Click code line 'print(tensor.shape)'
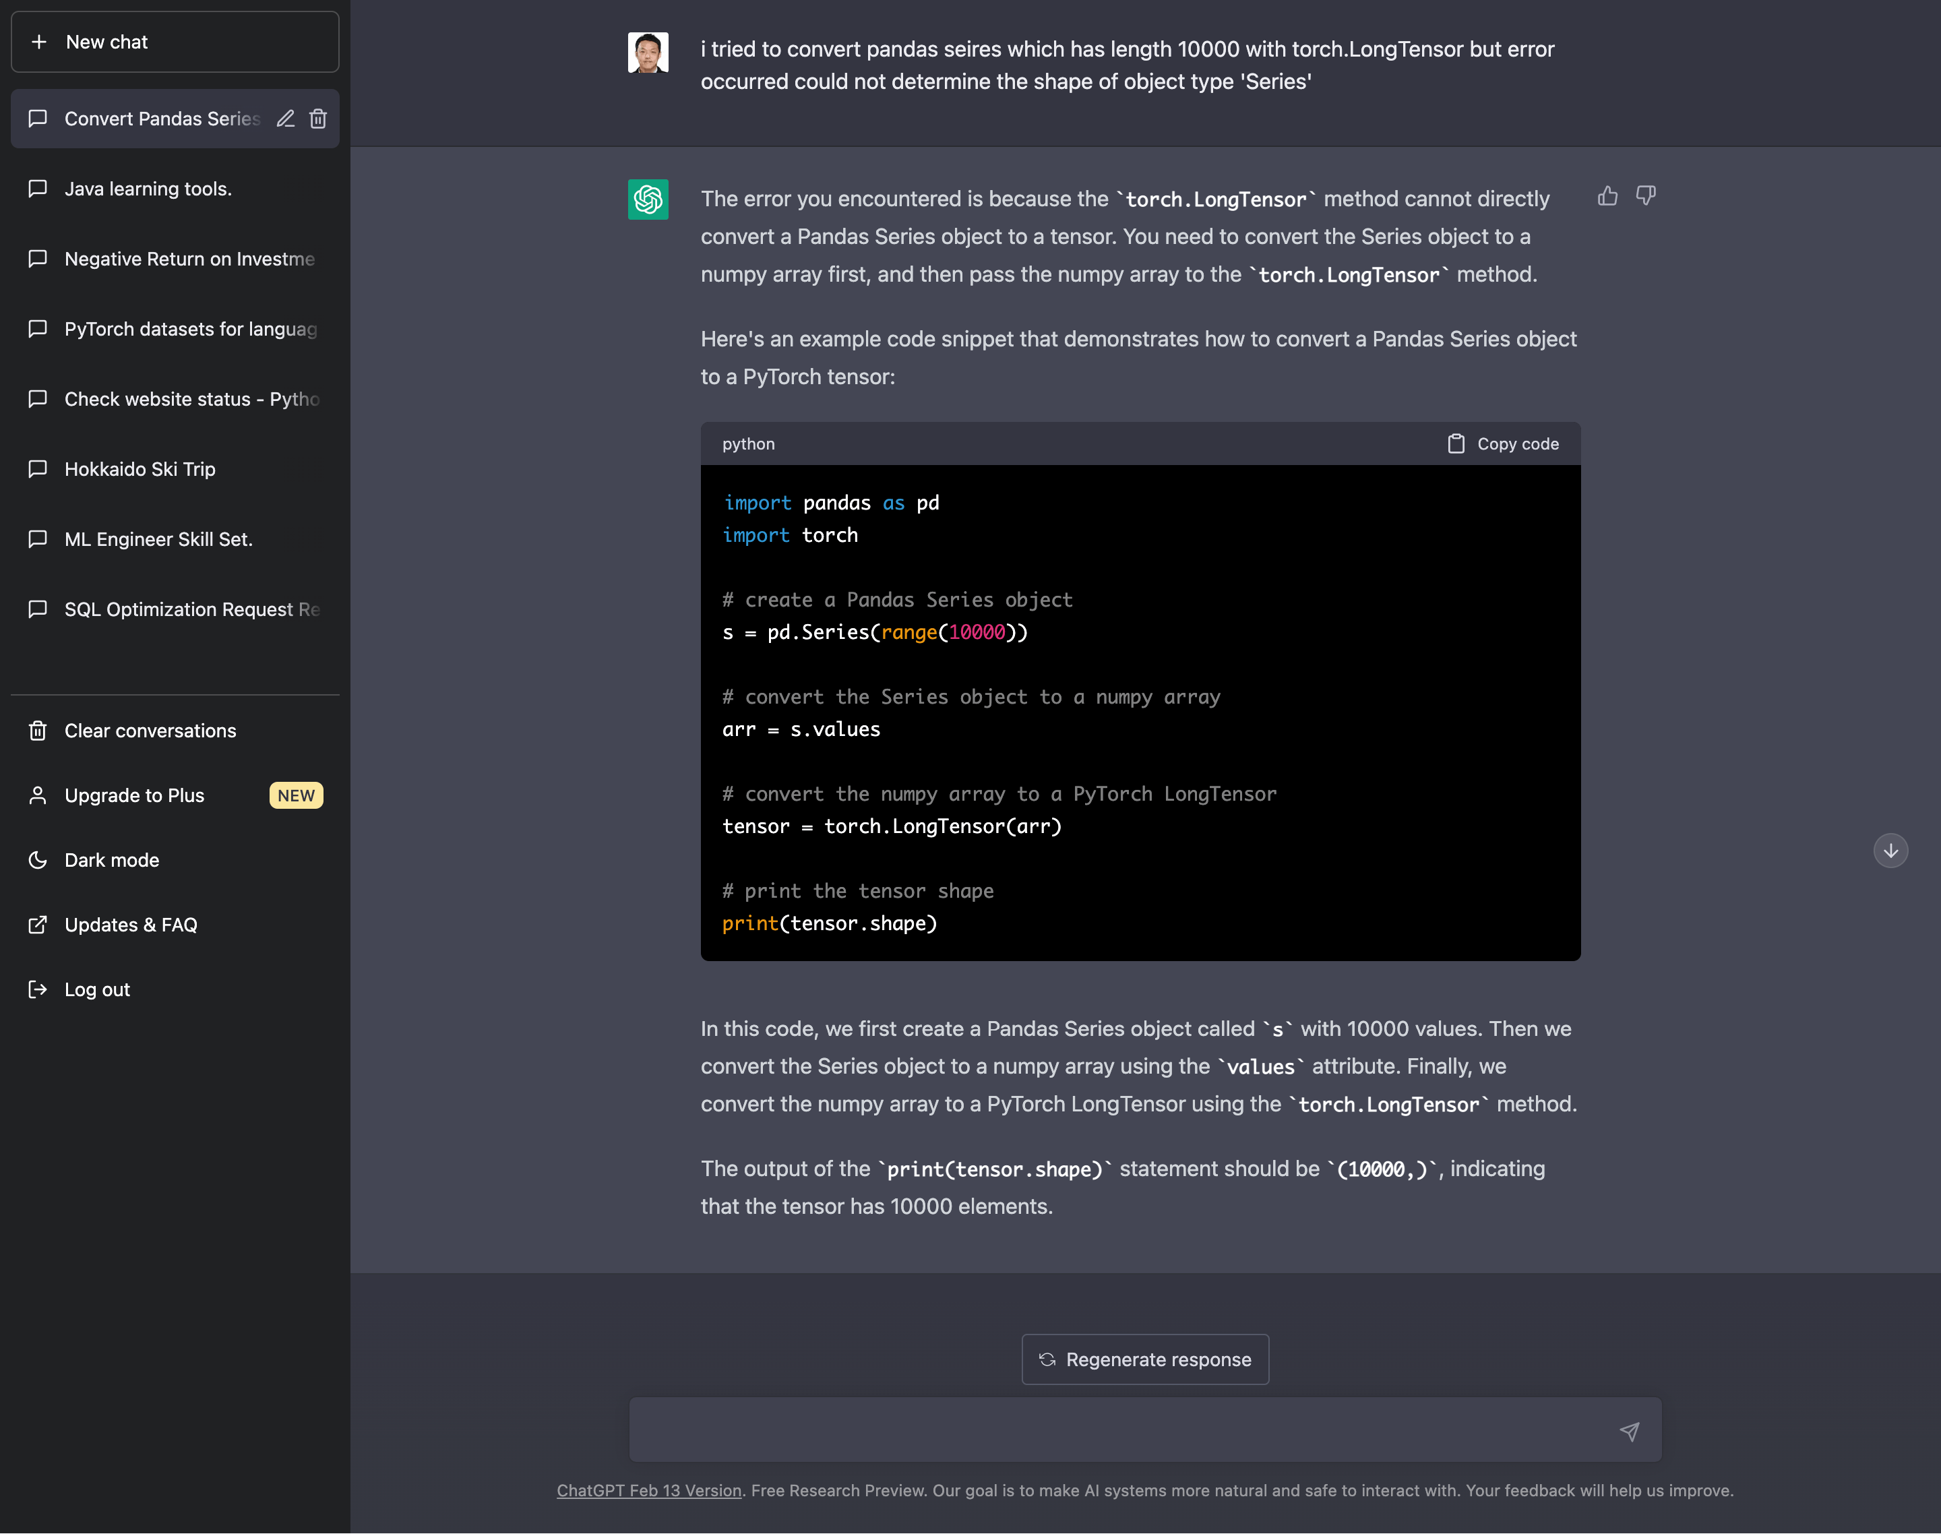 coord(830,923)
